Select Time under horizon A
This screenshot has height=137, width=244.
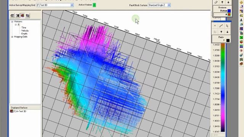coord(24,27)
